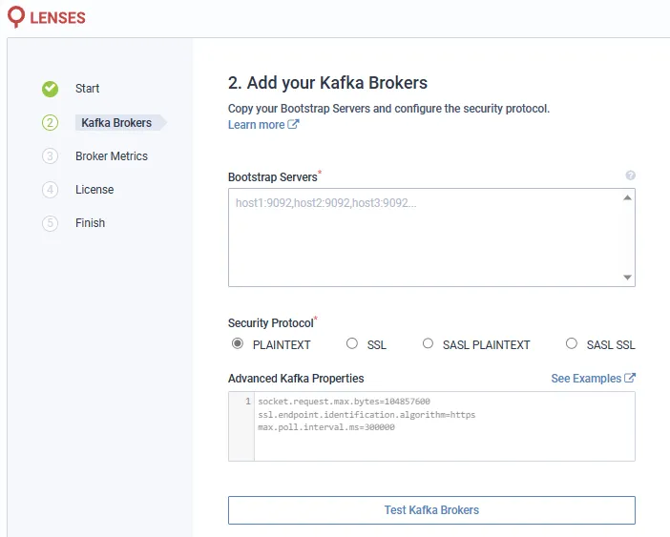This screenshot has height=537, width=670.
Task: Click the step 4 circle icon
Action: tap(50, 189)
